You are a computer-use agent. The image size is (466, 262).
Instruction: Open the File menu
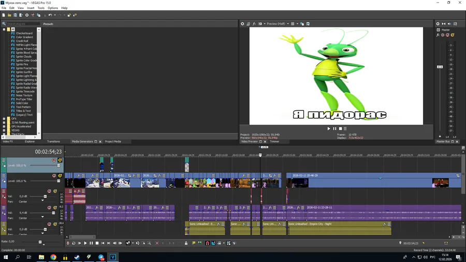4,8
